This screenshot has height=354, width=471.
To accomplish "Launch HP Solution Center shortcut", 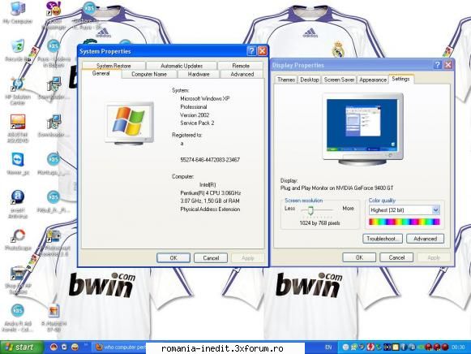I will 18,91.
